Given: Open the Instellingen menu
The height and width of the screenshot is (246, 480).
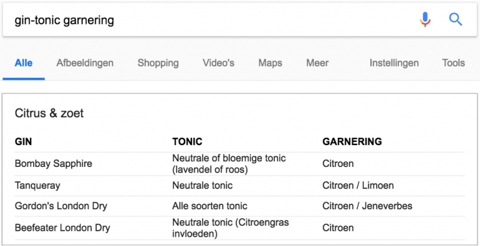Looking at the screenshot, I should pyautogui.click(x=394, y=63).
